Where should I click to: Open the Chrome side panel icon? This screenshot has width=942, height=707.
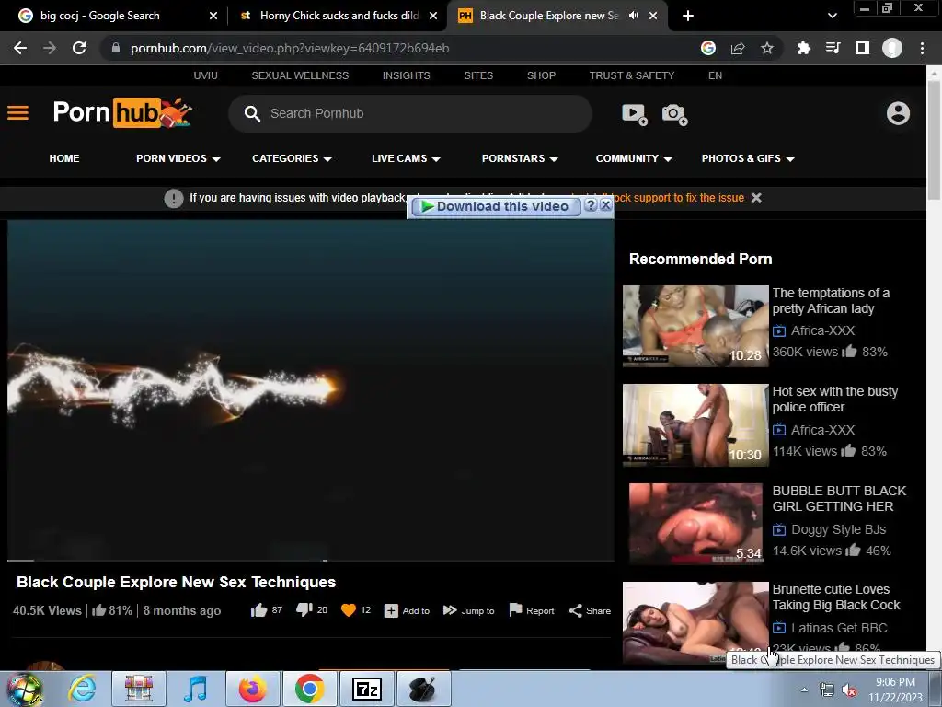[863, 48]
